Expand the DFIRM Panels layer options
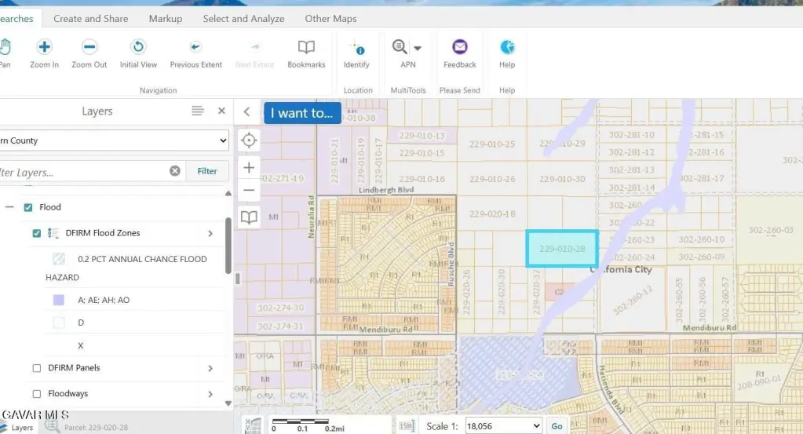803x434 pixels. coord(210,368)
